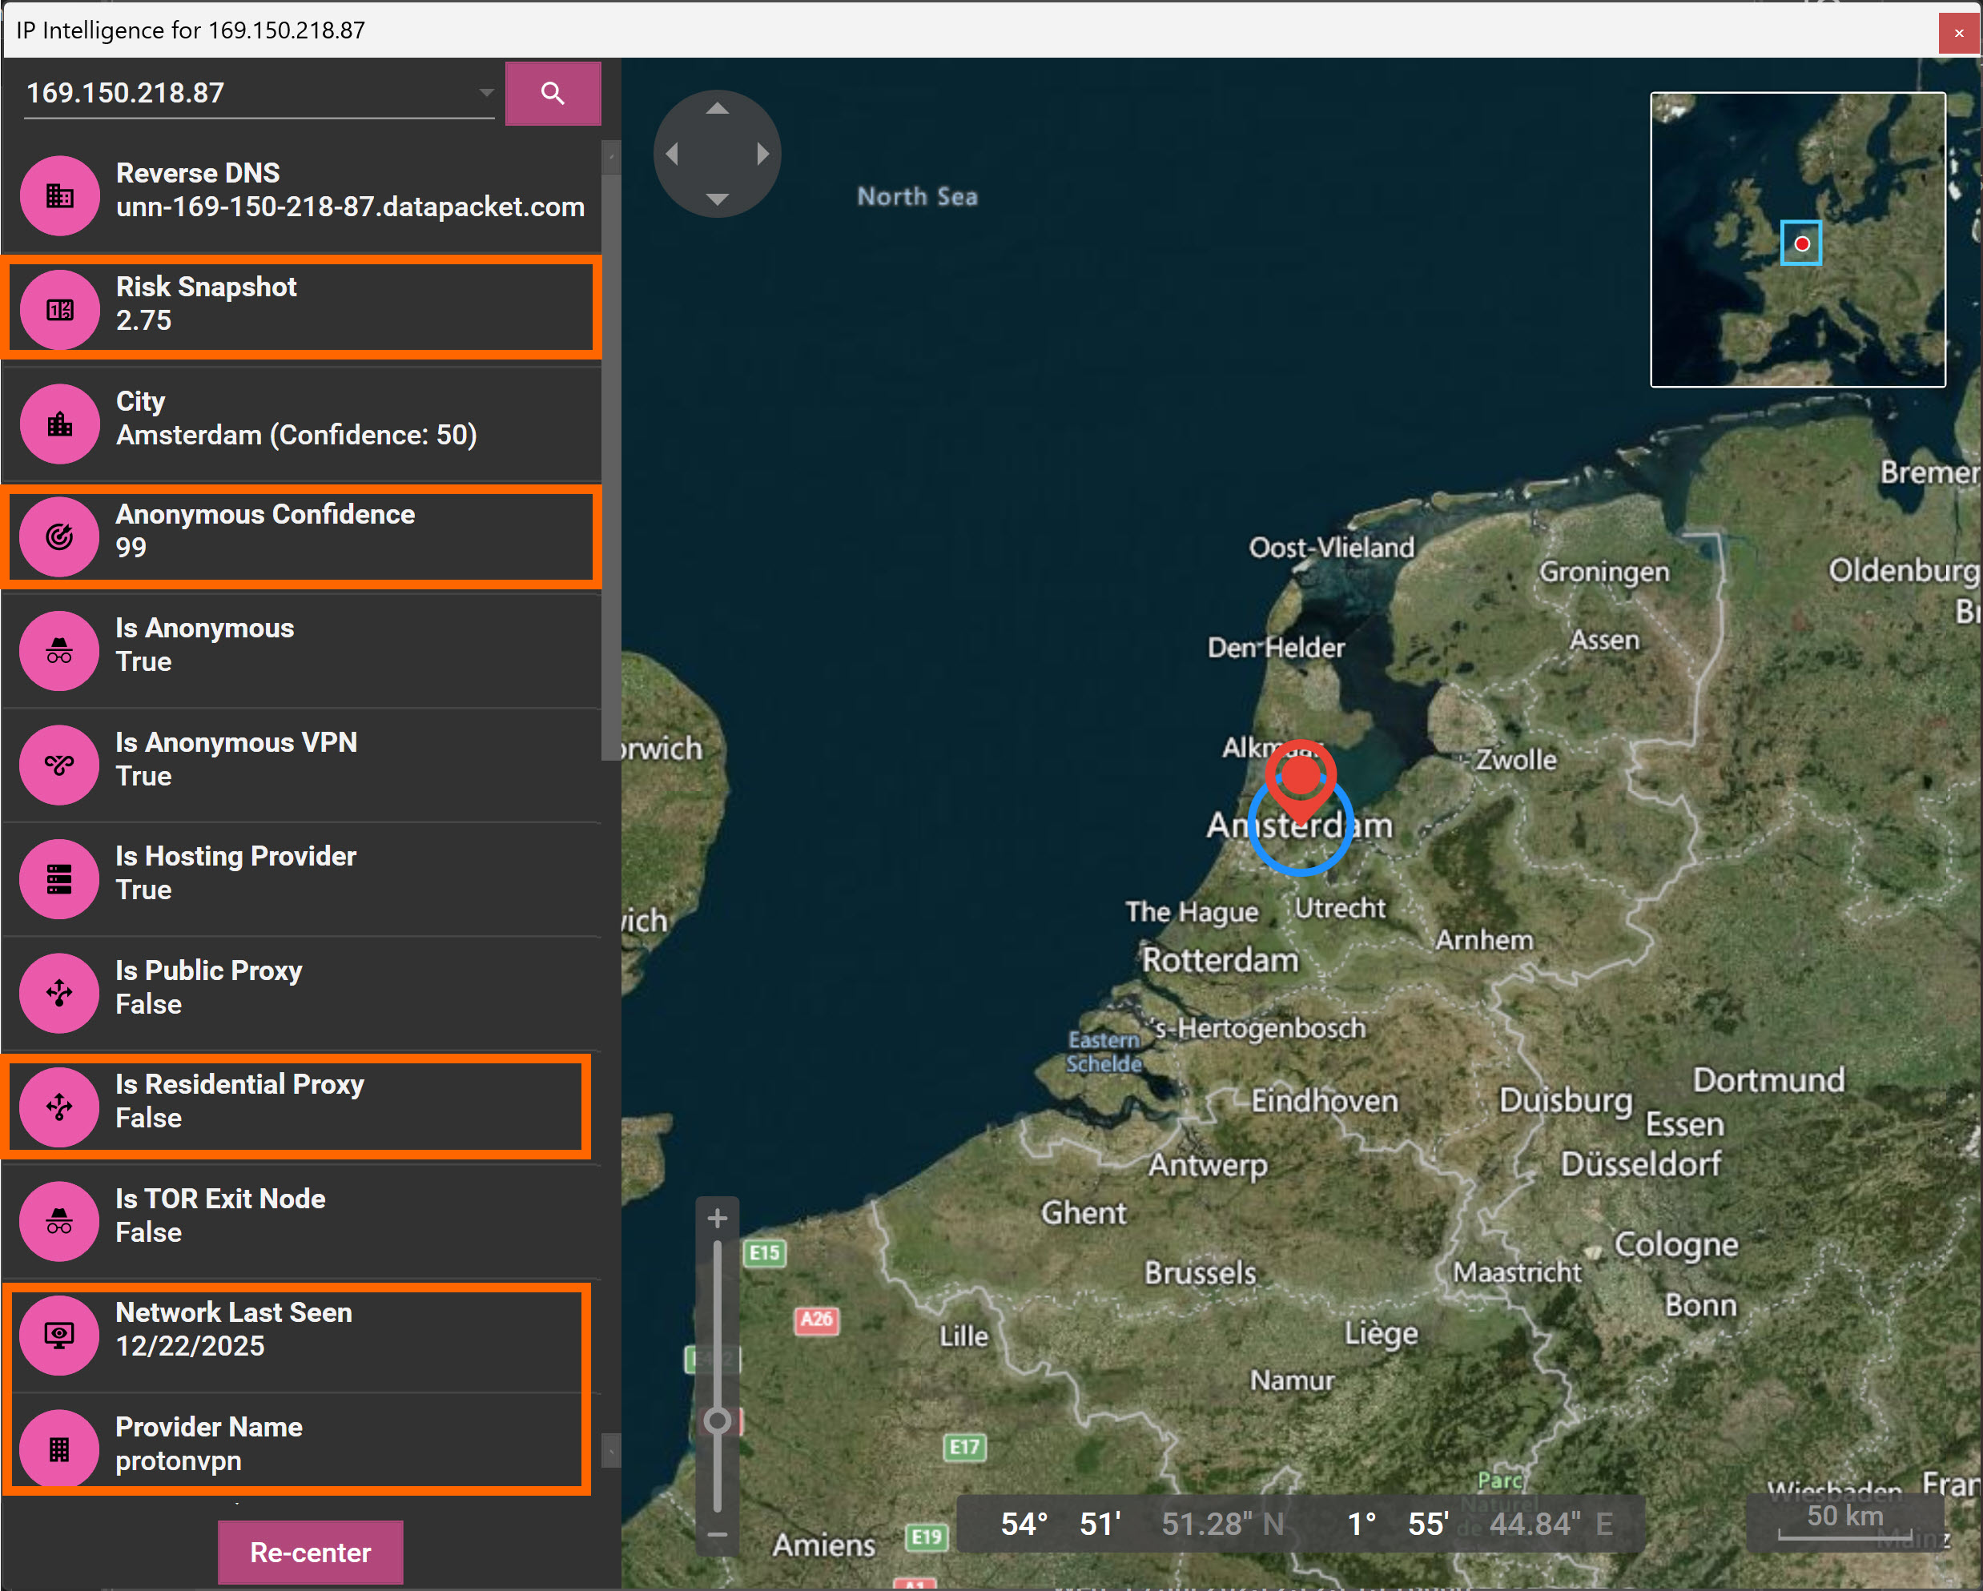Click the magnifier search button
The image size is (1983, 1591).
pyautogui.click(x=552, y=93)
